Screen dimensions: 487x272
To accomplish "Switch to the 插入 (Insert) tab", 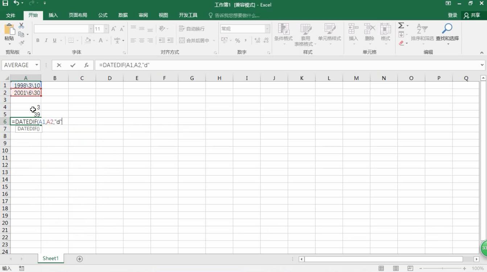I will point(53,15).
